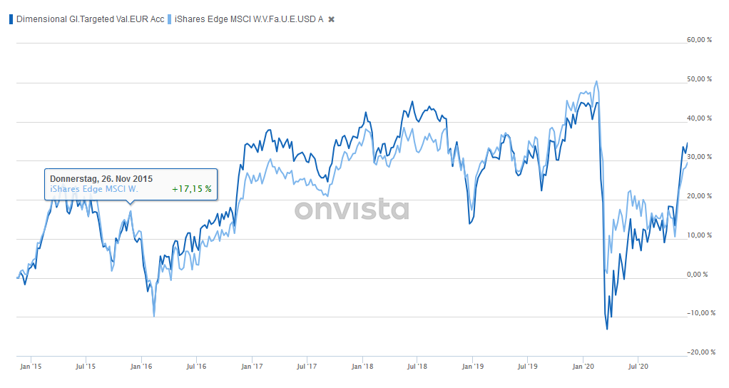Click the Jan '15 x-axis label

[31, 367]
